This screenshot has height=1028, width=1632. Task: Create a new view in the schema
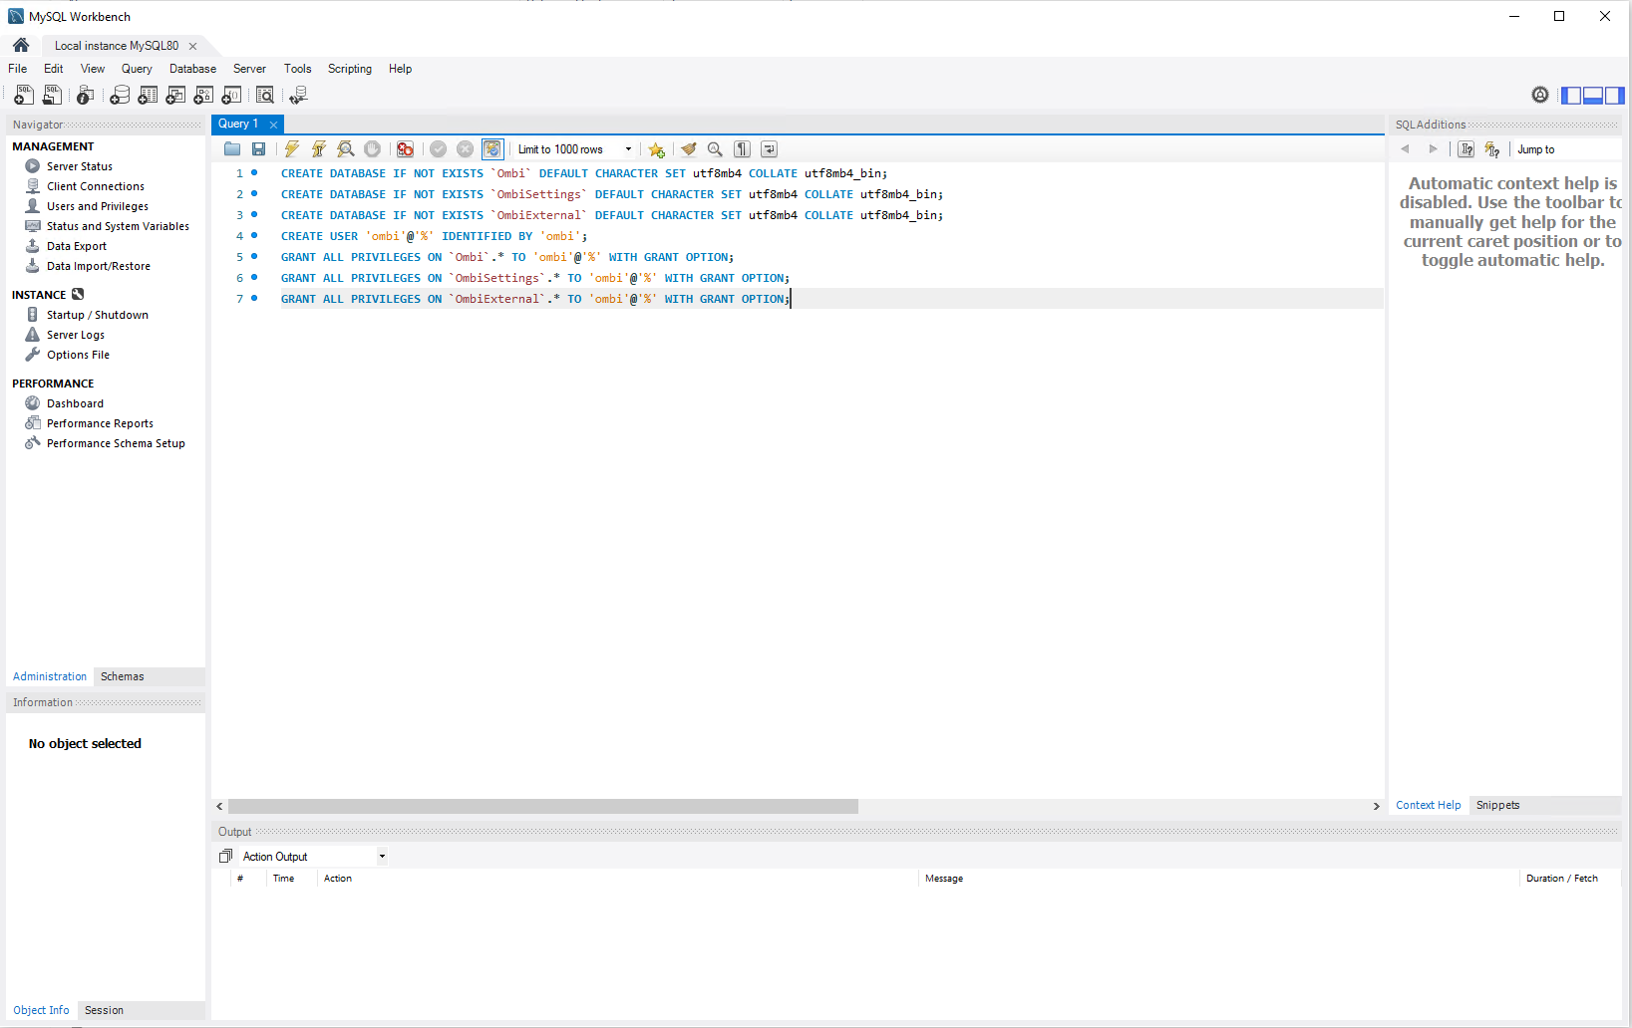coord(175,95)
